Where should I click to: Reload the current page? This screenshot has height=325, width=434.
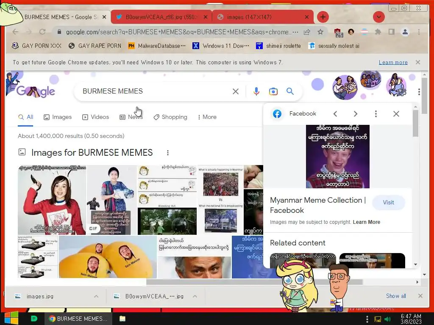(42, 32)
